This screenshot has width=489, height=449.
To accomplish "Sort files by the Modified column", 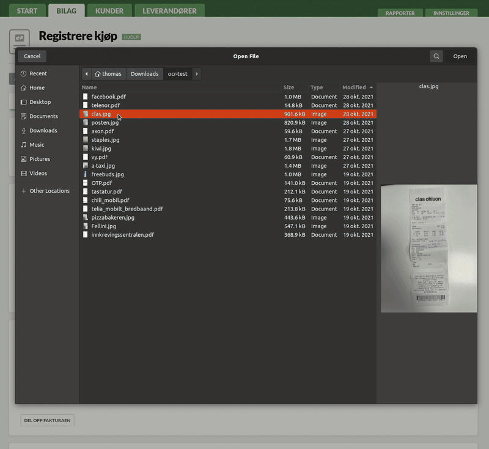I will click(358, 87).
